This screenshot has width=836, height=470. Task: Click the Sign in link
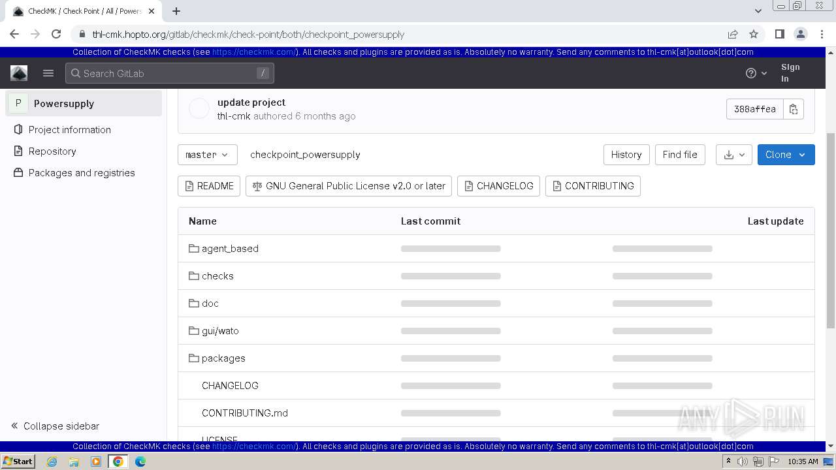coord(790,73)
